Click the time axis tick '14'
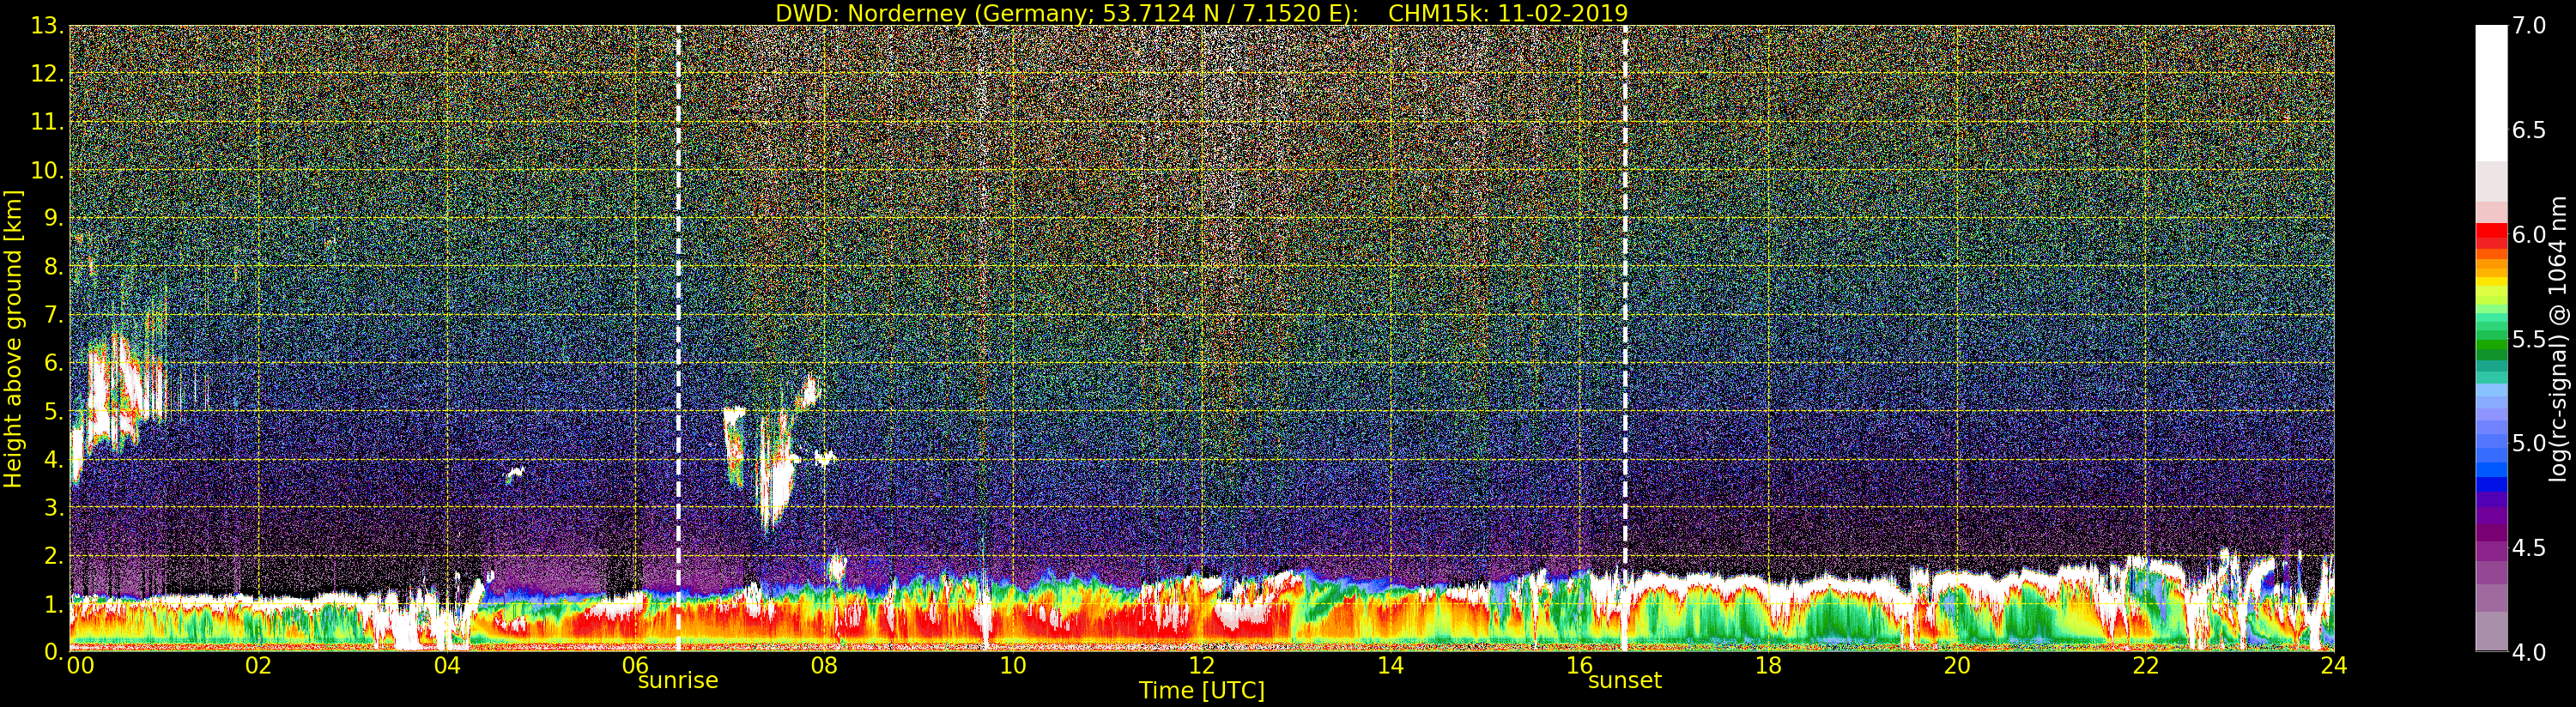The image size is (2576, 707). click(1390, 665)
